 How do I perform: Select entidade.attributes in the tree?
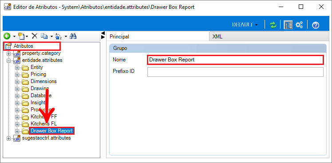click(x=42, y=60)
